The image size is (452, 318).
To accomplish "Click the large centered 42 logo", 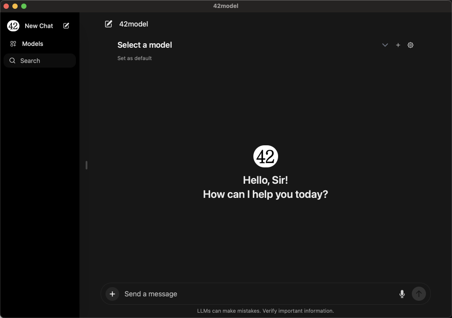I will click(266, 156).
